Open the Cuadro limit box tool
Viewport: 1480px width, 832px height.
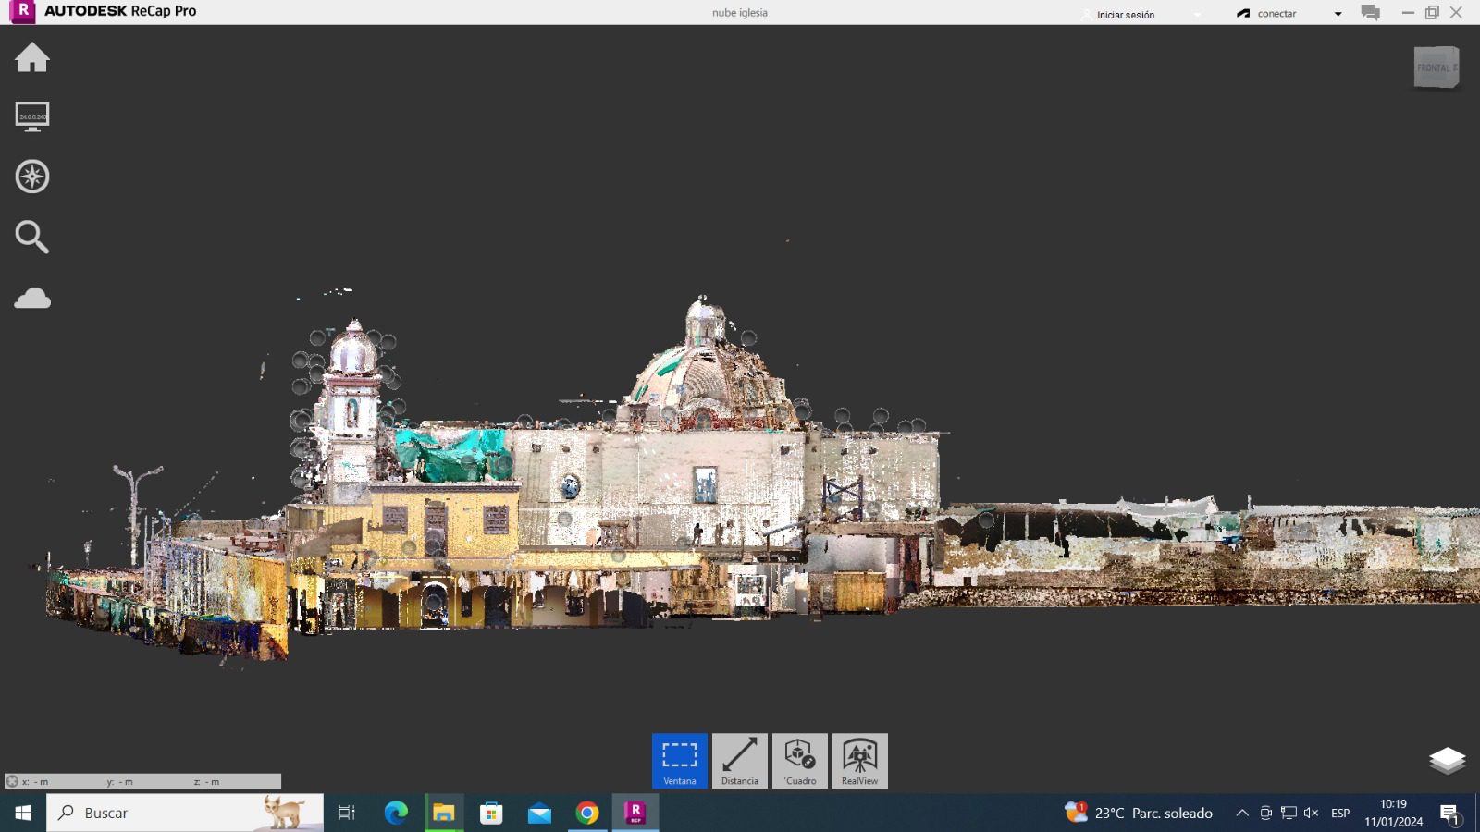point(800,760)
